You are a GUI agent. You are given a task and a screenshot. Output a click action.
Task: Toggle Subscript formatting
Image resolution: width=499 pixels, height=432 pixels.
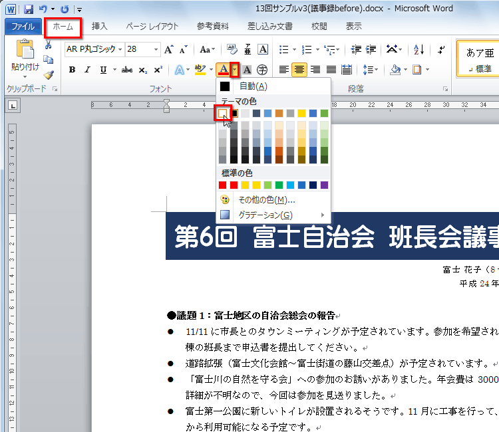[x=142, y=70]
